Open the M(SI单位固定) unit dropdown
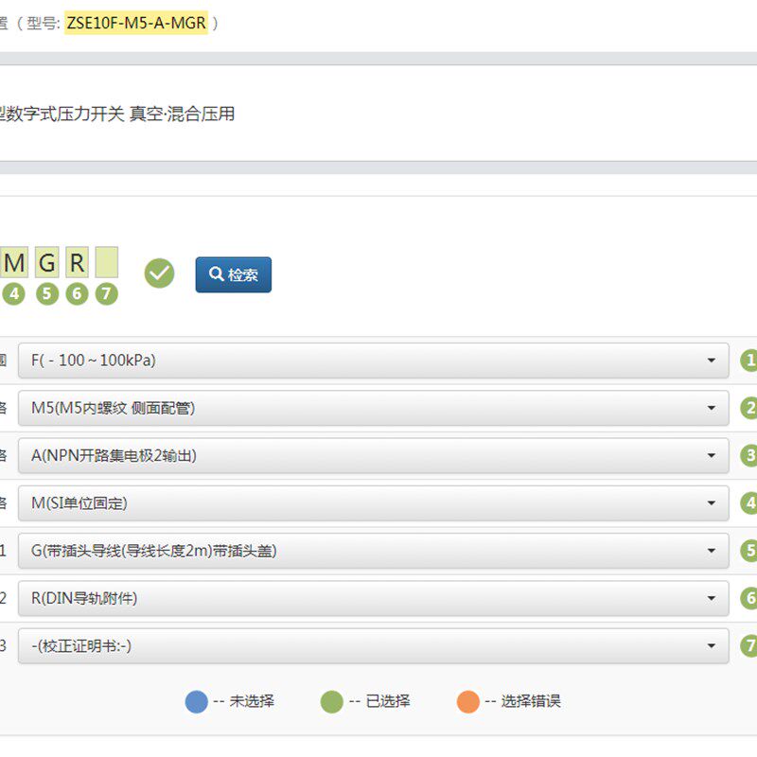Viewport: 757px width, 757px height. click(x=373, y=503)
